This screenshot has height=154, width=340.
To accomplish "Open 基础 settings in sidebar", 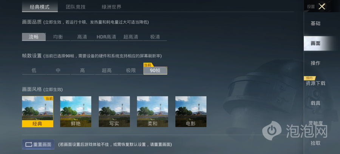I will (315, 24).
